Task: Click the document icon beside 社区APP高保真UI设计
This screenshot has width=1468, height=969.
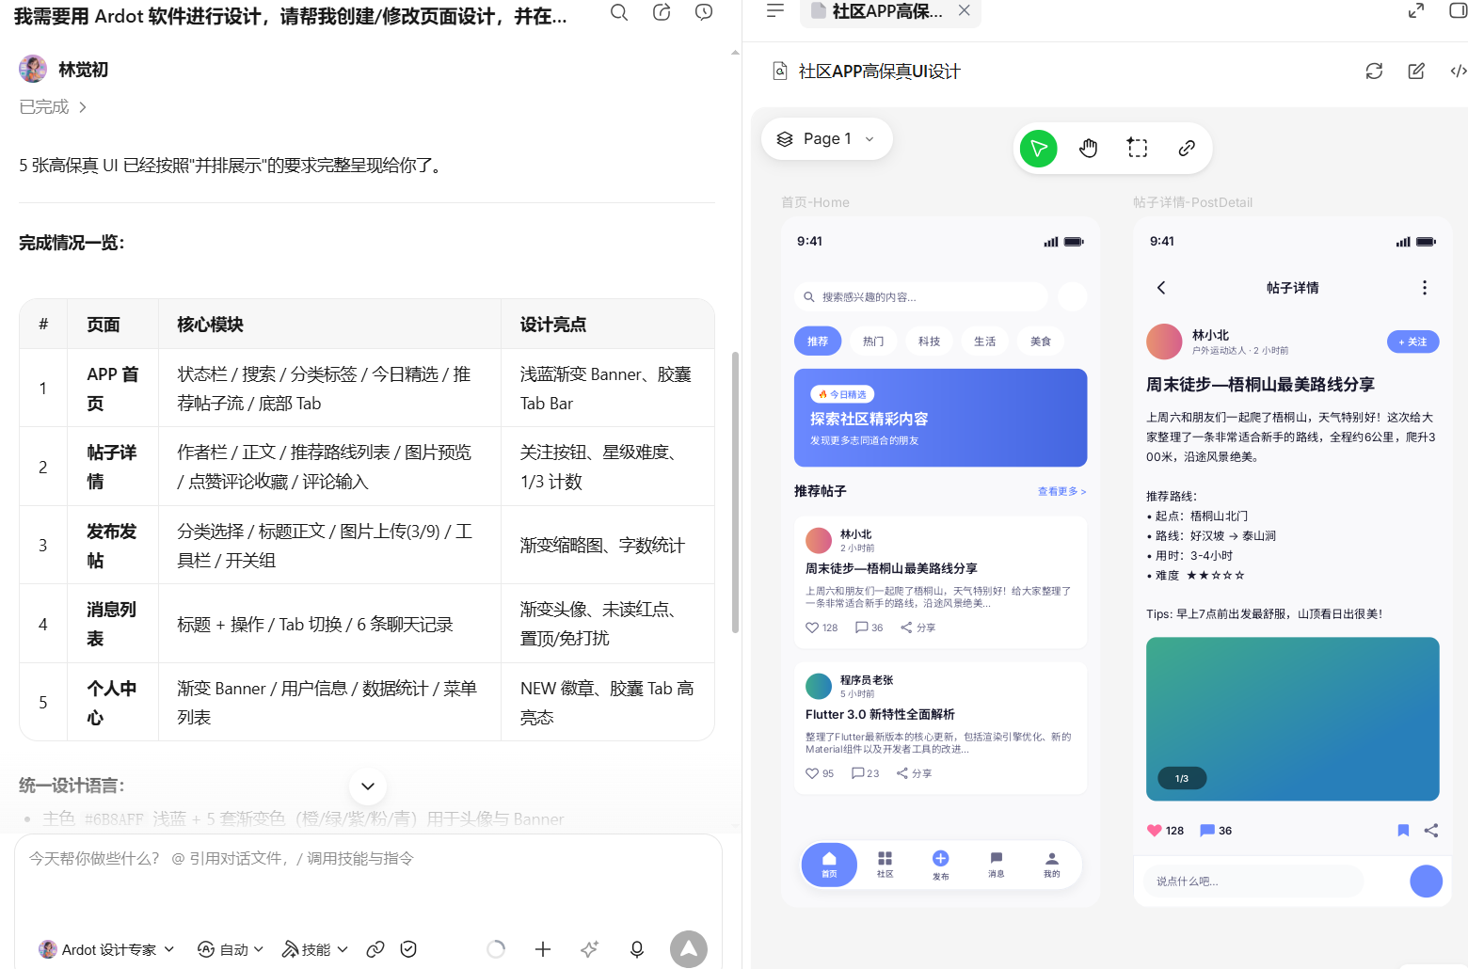Action: point(780,71)
